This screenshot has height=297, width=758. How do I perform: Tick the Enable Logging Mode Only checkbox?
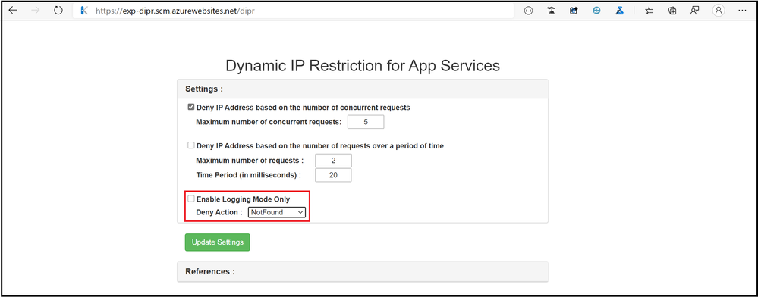(x=191, y=199)
